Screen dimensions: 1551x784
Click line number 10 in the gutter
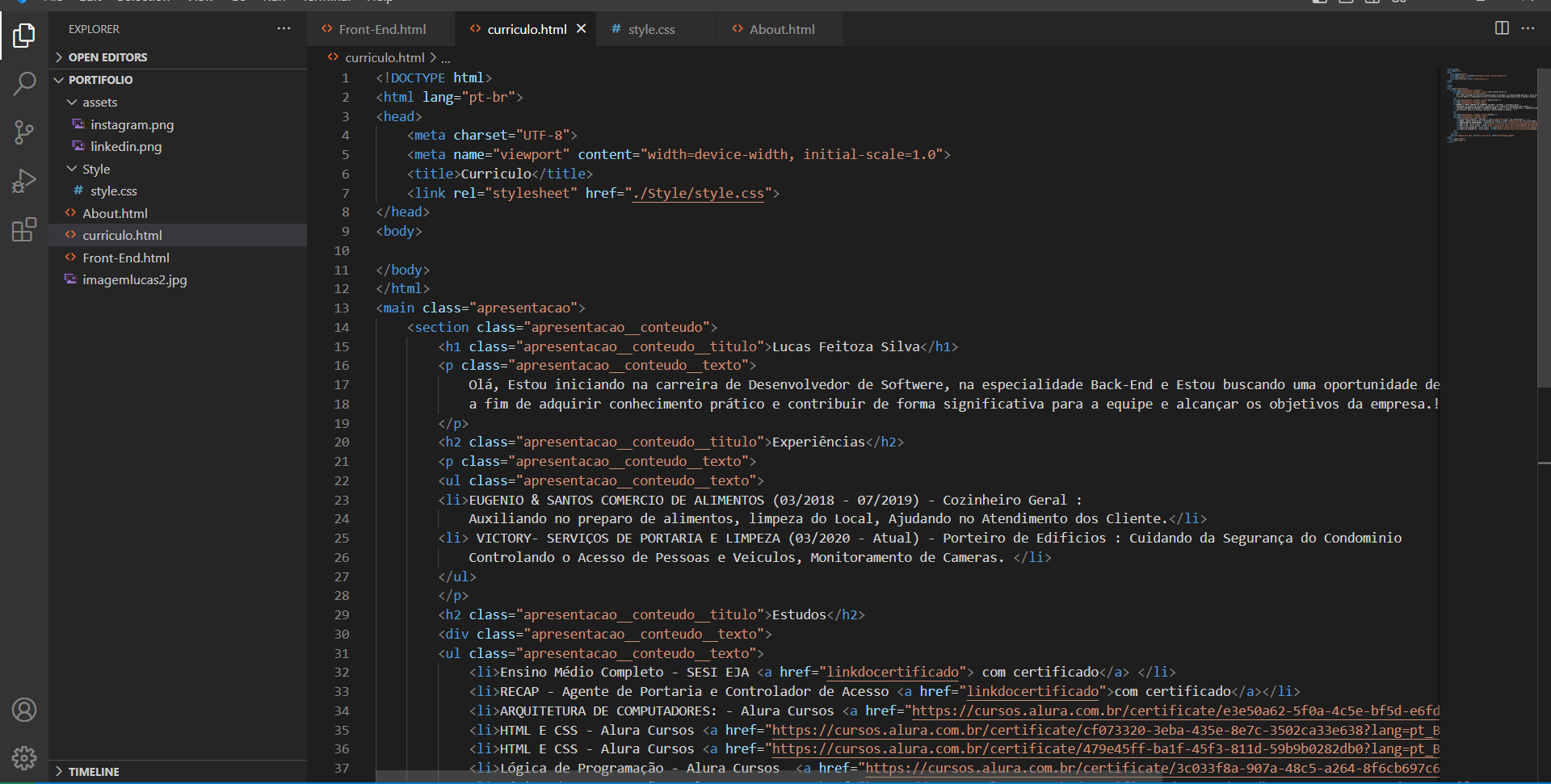click(x=342, y=250)
